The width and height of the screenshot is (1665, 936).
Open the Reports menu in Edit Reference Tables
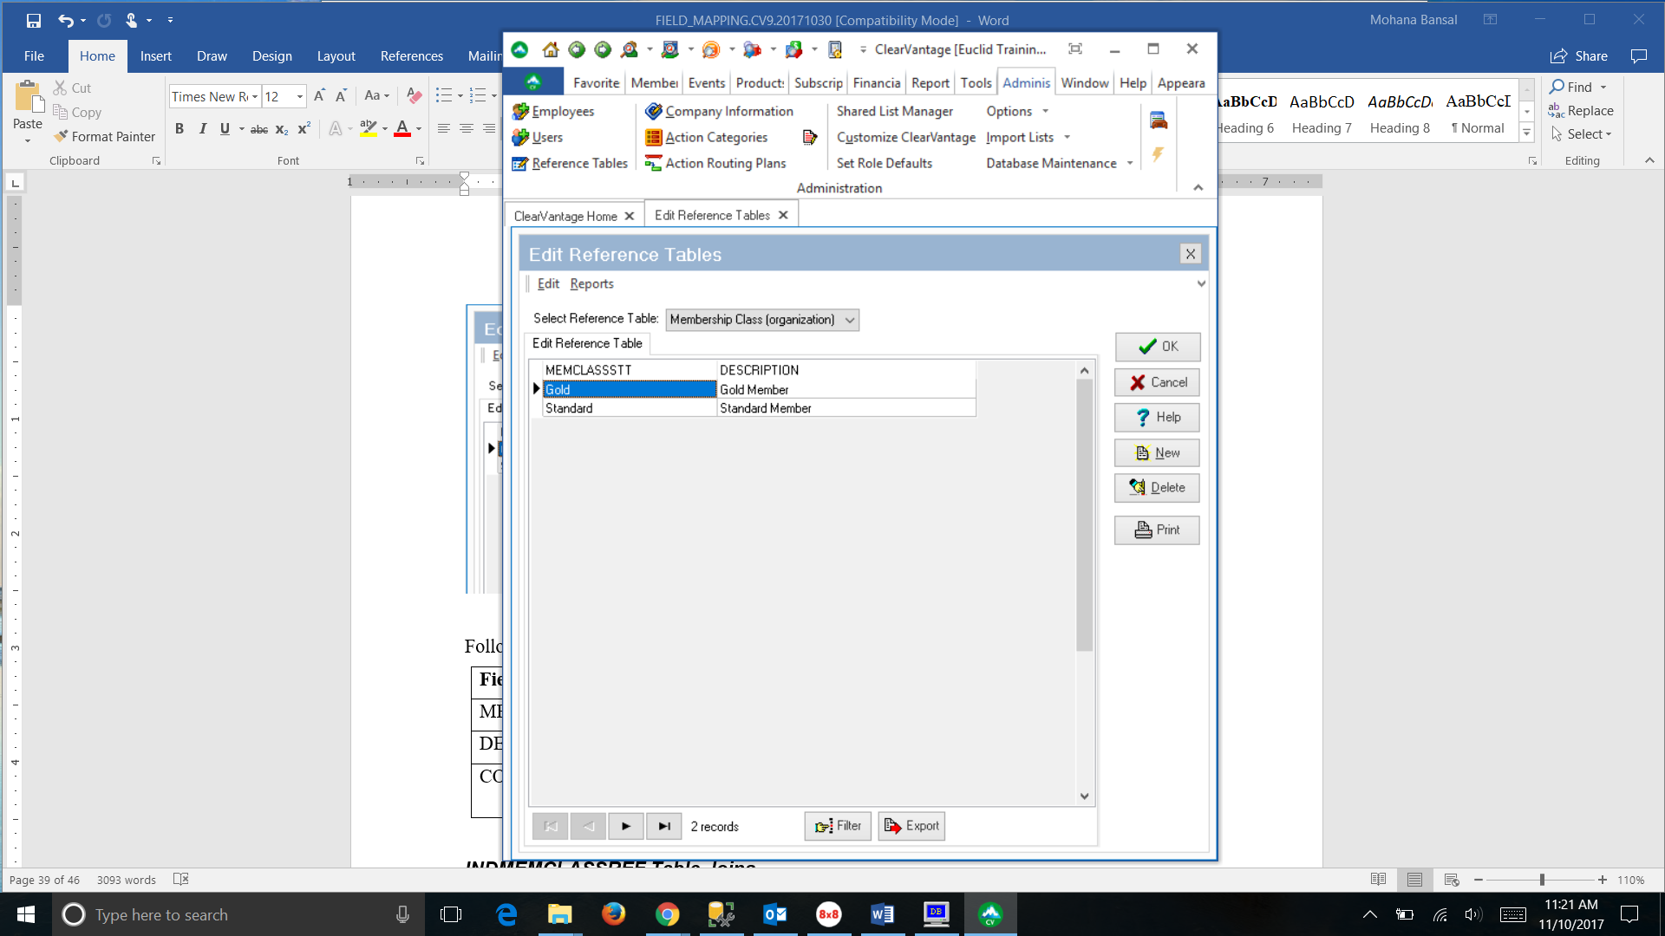(x=591, y=283)
